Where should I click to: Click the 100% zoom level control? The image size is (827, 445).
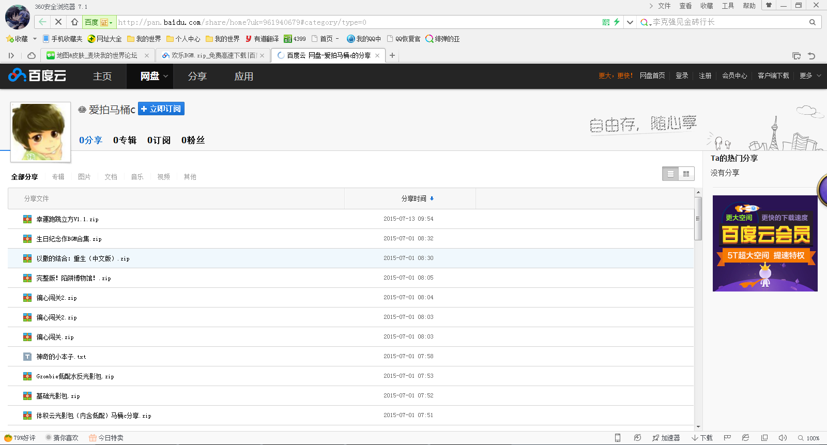coord(809,438)
